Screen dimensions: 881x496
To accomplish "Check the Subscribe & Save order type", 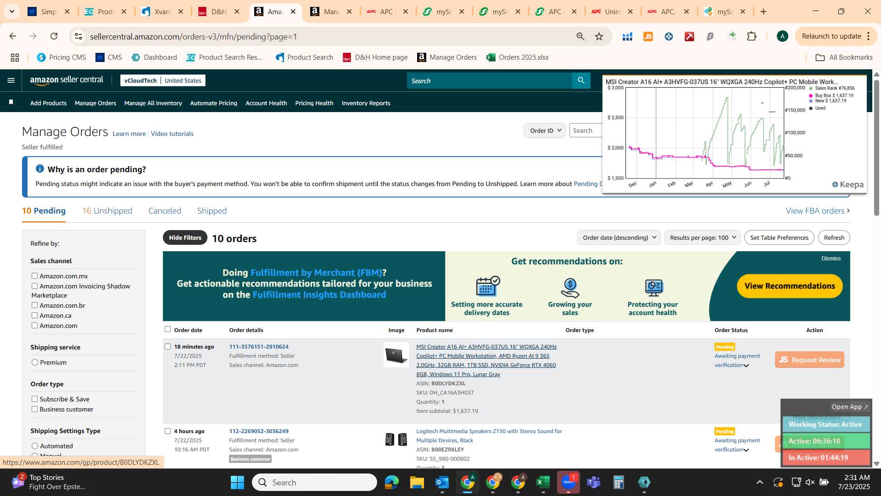I will pyautogui.click(x=34, y=399).
